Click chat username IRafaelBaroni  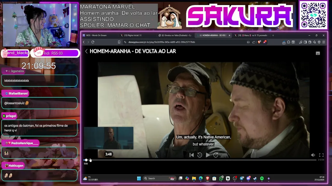[18, 94]
